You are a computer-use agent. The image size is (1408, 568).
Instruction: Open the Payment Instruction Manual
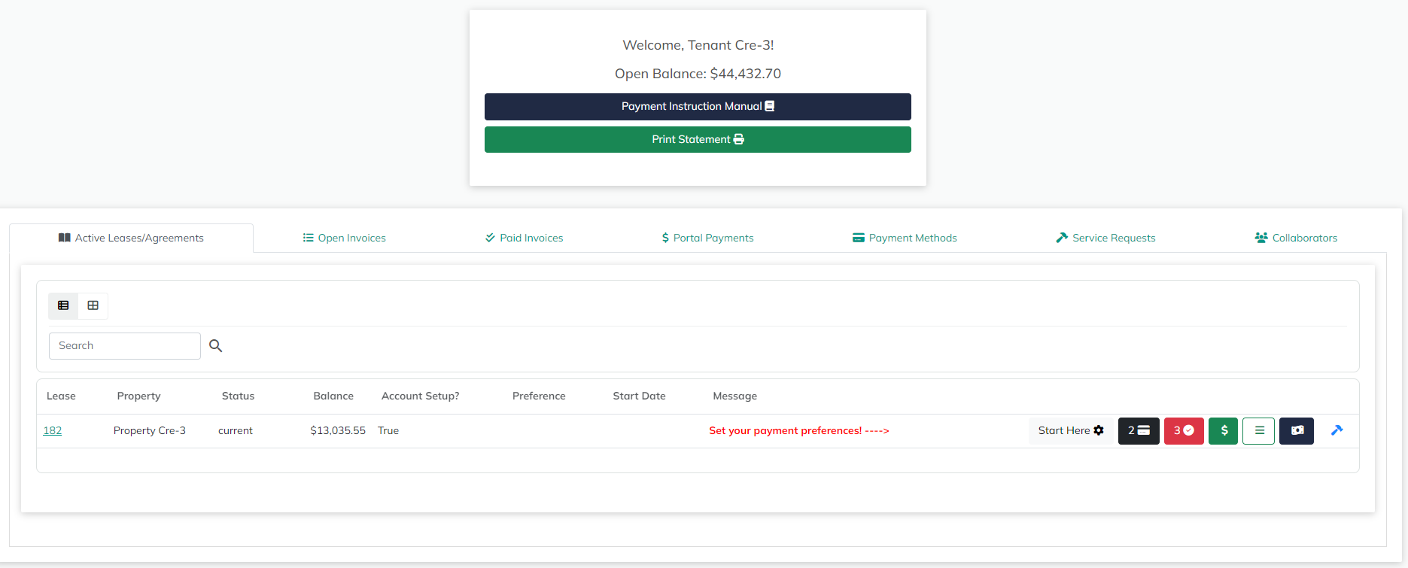click(x=698, y=107)
